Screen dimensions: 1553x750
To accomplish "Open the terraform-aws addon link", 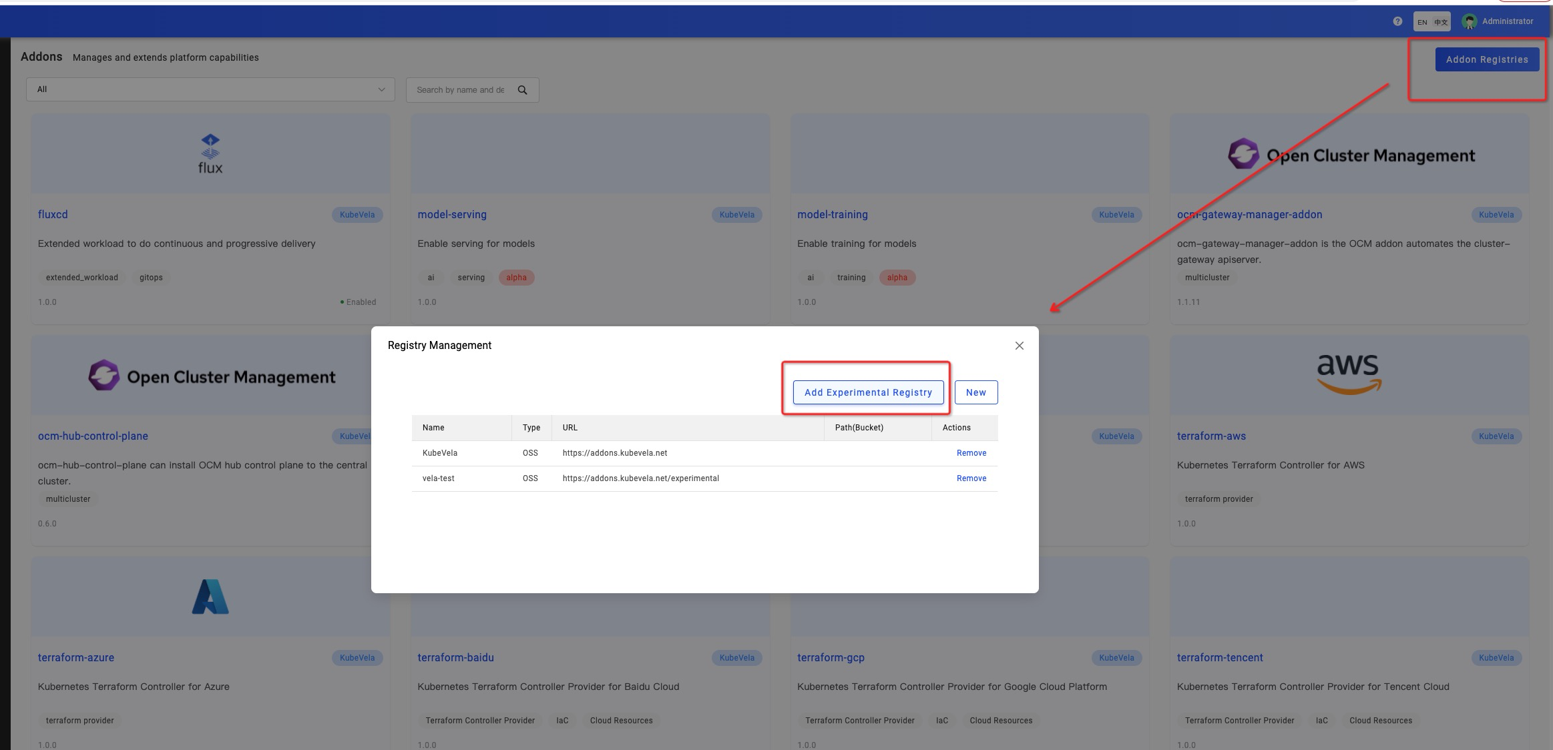I will [1211, 436].
